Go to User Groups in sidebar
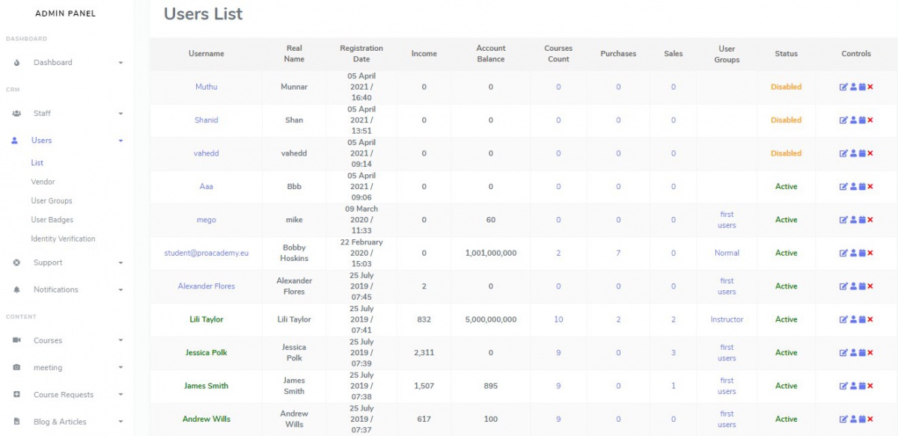Screen dimensions: 898x436 coord(51,201)
